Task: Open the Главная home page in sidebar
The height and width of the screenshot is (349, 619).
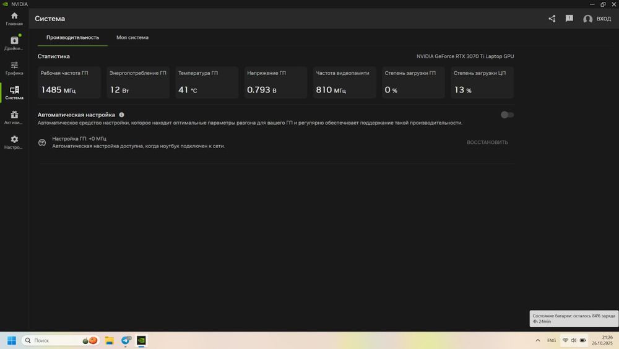Action: tap(14, 19)
